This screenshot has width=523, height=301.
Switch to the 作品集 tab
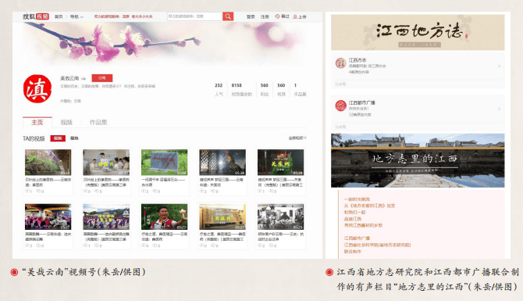(x=98, y=122)
